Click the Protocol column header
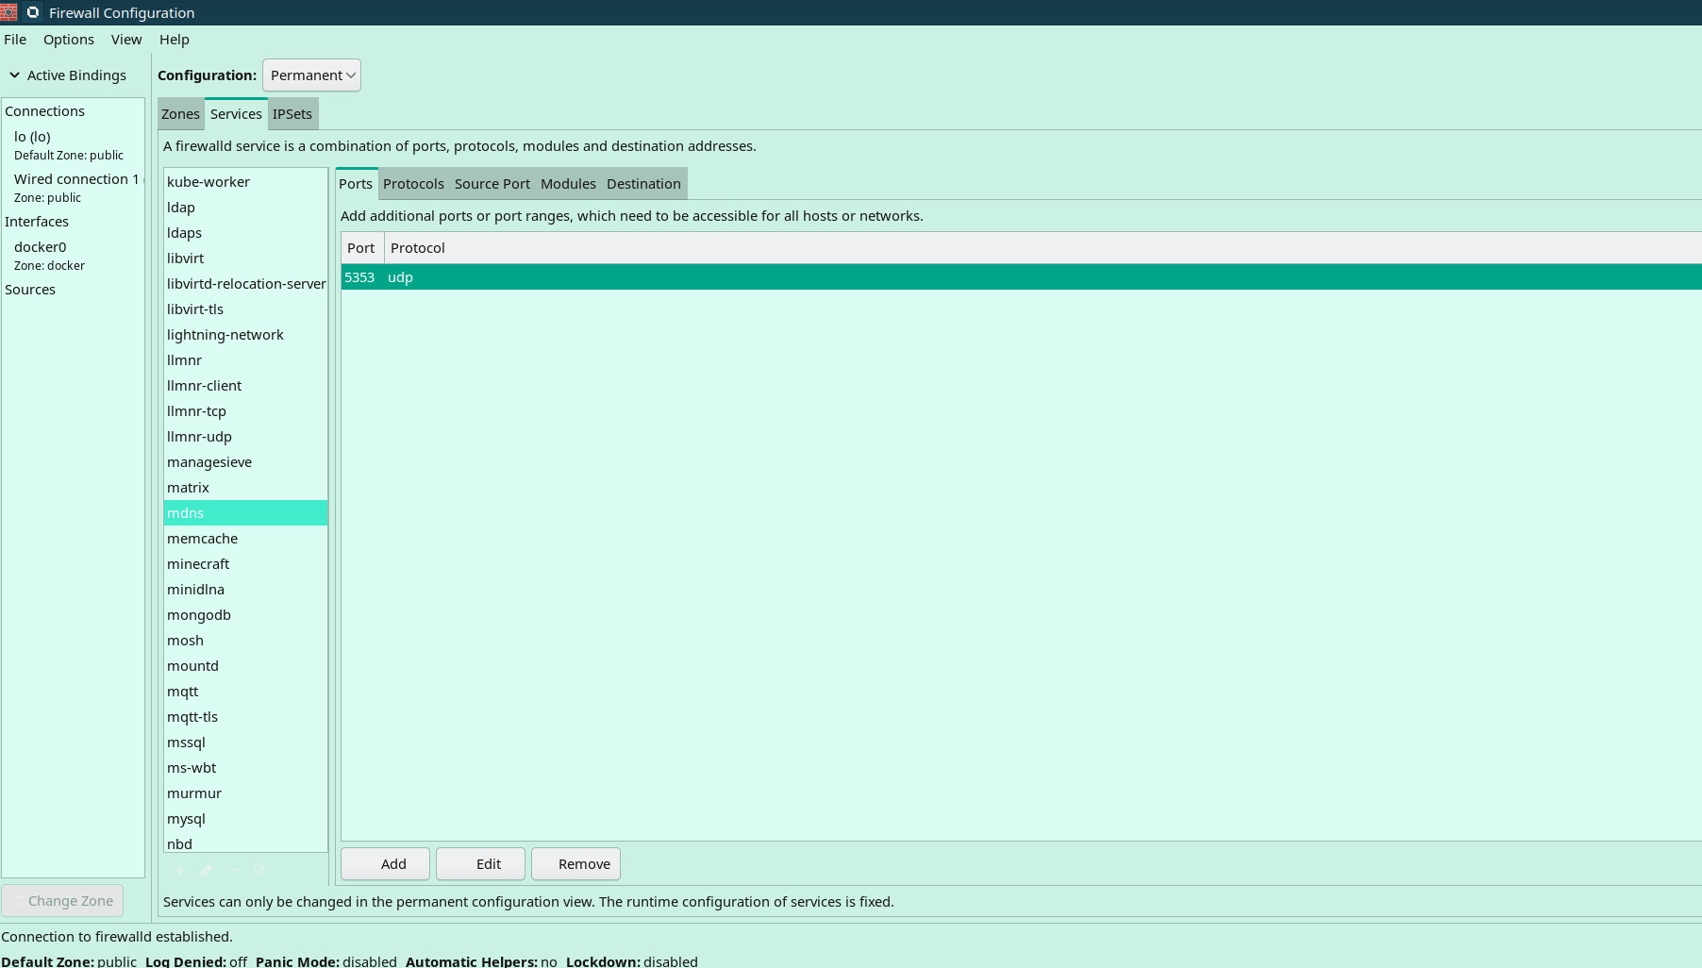1702x968 pixels. (x=418, y=248)
